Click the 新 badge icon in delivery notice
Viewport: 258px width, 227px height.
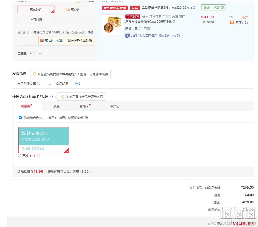[x=42, y=40]
